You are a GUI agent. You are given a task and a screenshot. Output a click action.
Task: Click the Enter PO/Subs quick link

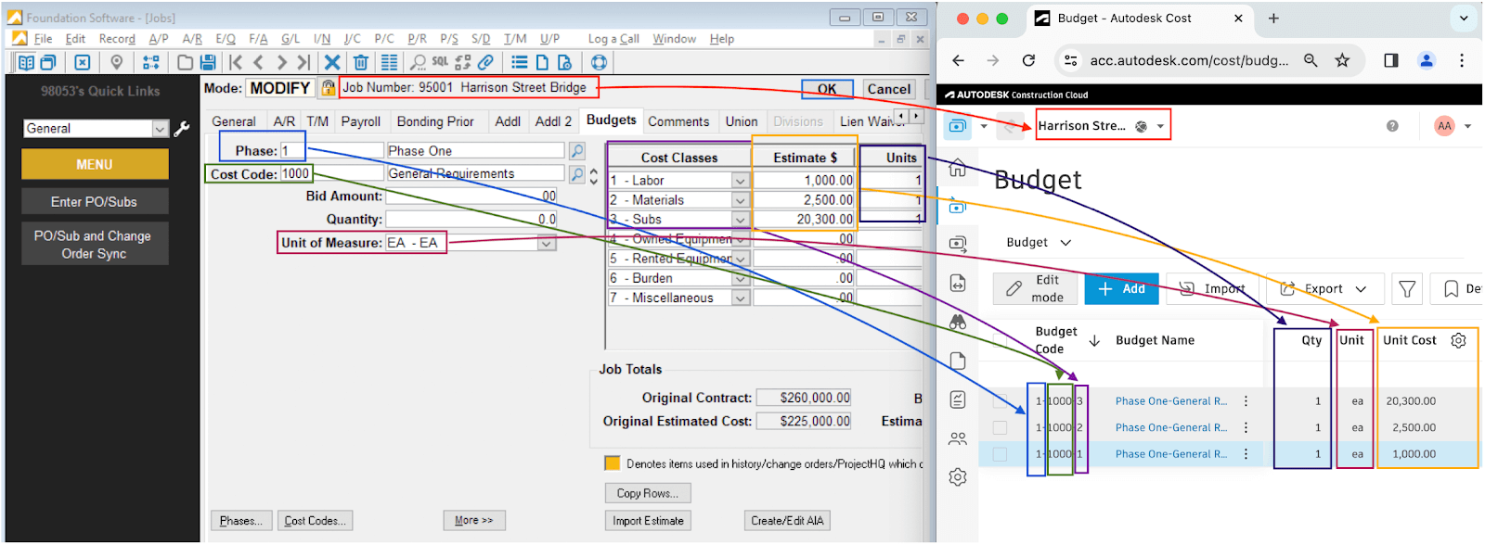coord(95,201)
